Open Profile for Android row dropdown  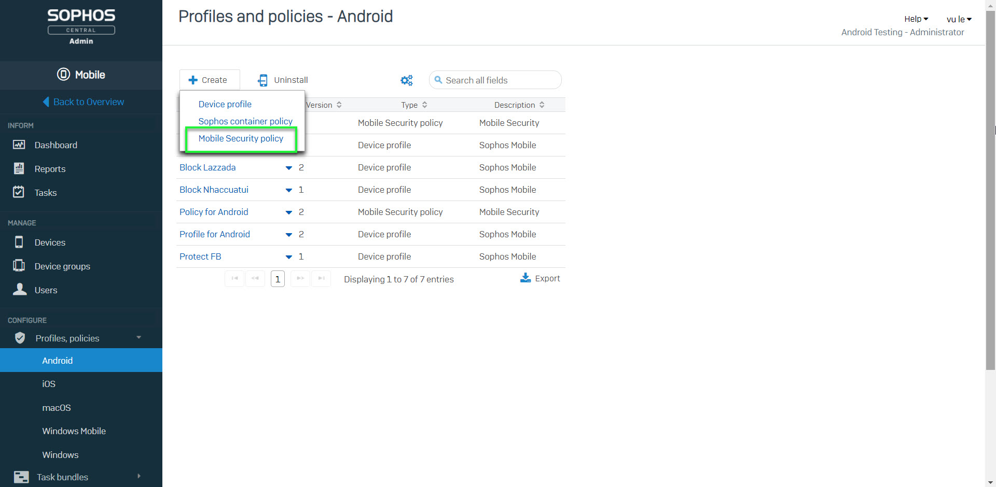(289, 235)
